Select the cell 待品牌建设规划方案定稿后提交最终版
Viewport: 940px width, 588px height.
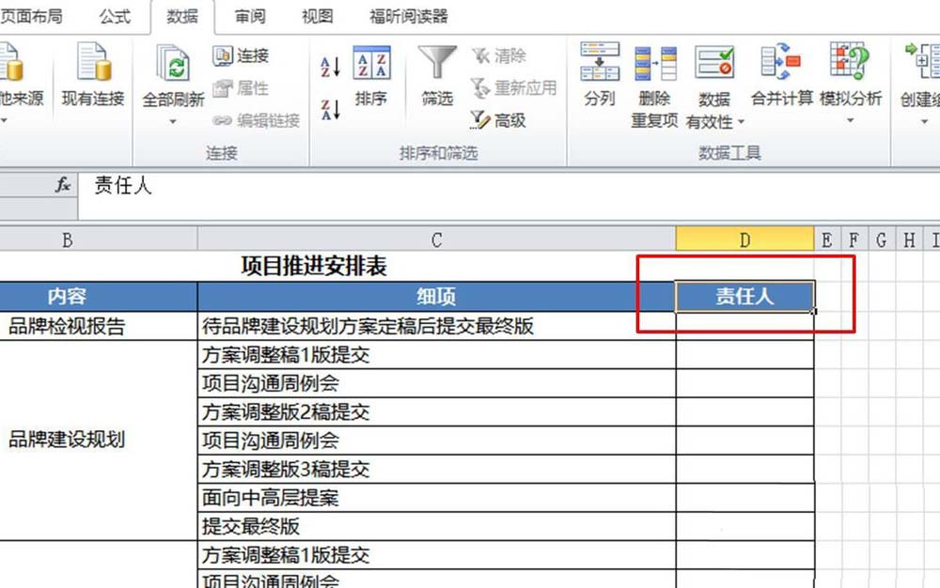pyautogui.click(x=436, y=326)
